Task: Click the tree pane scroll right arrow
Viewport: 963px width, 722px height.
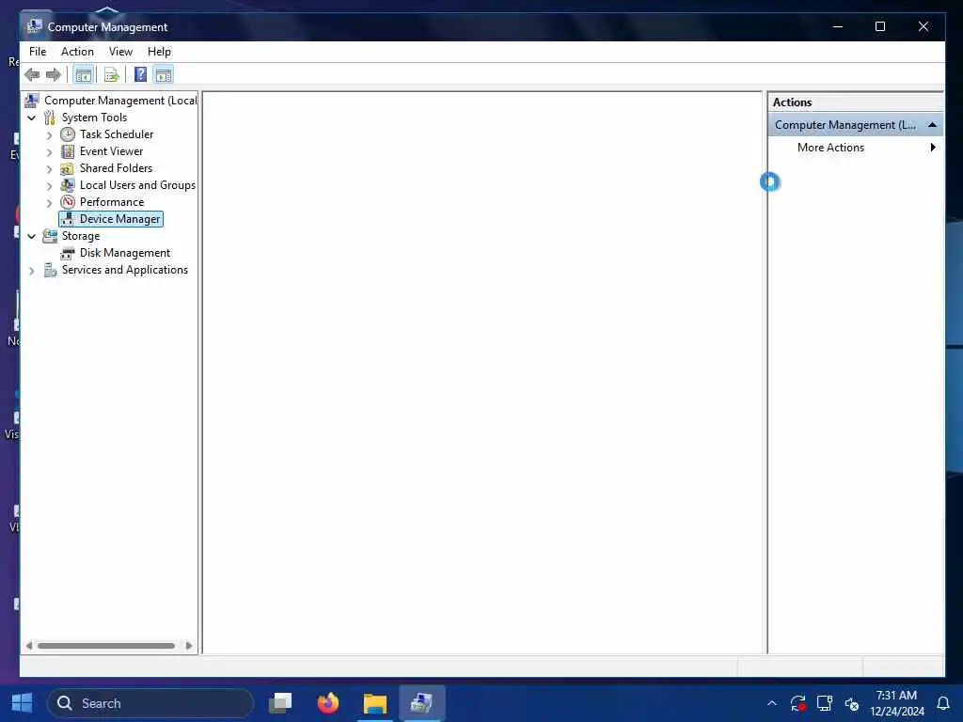Action: [x=188, y=646]
